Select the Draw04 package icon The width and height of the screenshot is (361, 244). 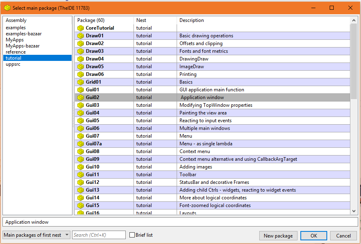pos(81,59)
